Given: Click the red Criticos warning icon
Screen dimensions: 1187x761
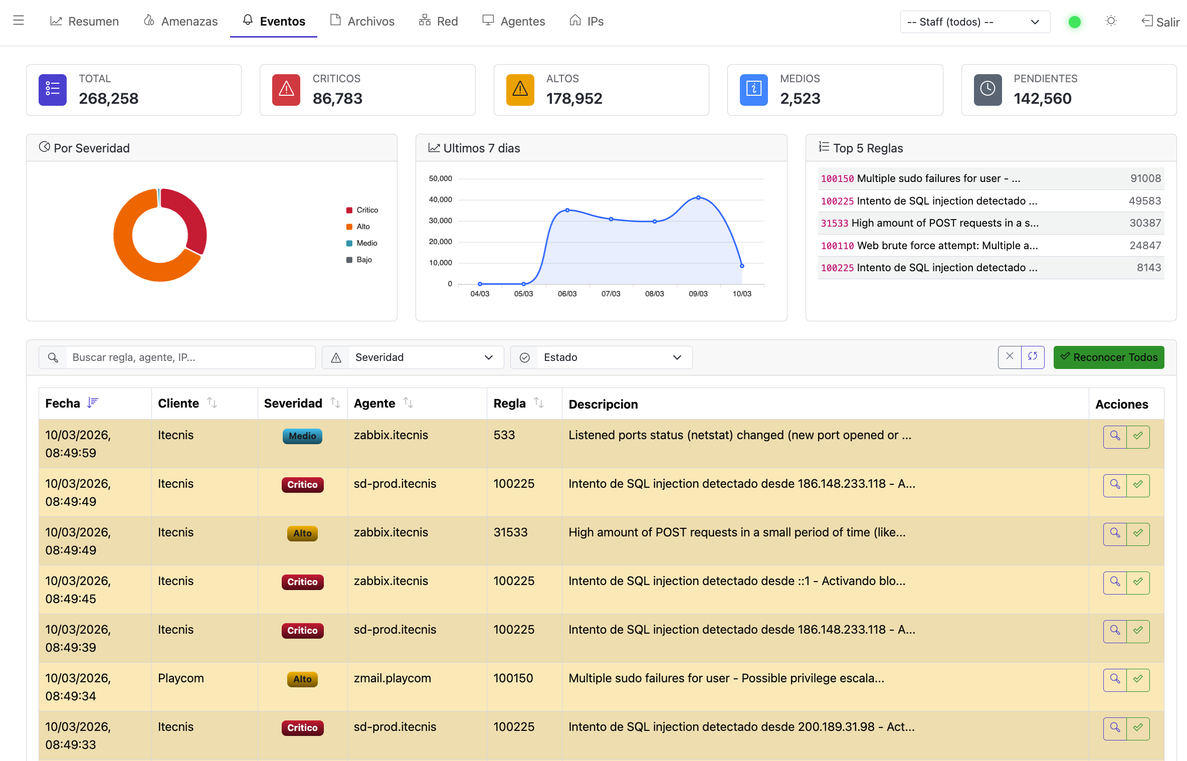Looking at the screenshot, I should pos(286,90).
